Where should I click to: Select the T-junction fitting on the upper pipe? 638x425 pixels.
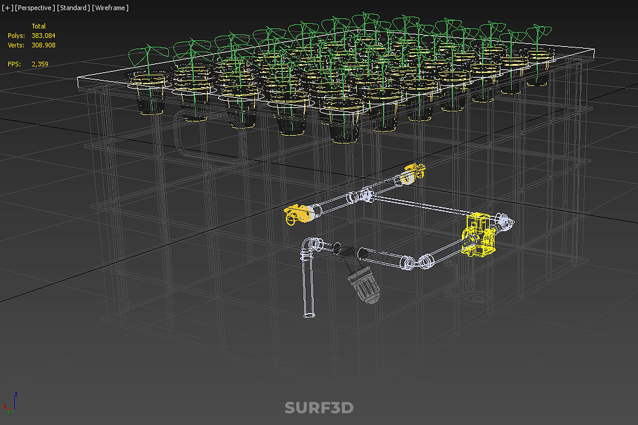click(x=365, y=195)
